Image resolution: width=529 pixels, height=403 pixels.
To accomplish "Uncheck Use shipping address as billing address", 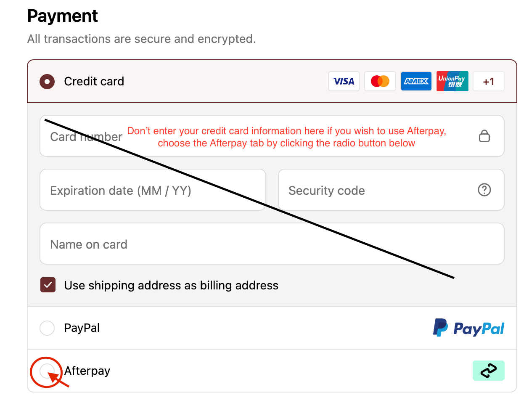I will coord(48,285).
